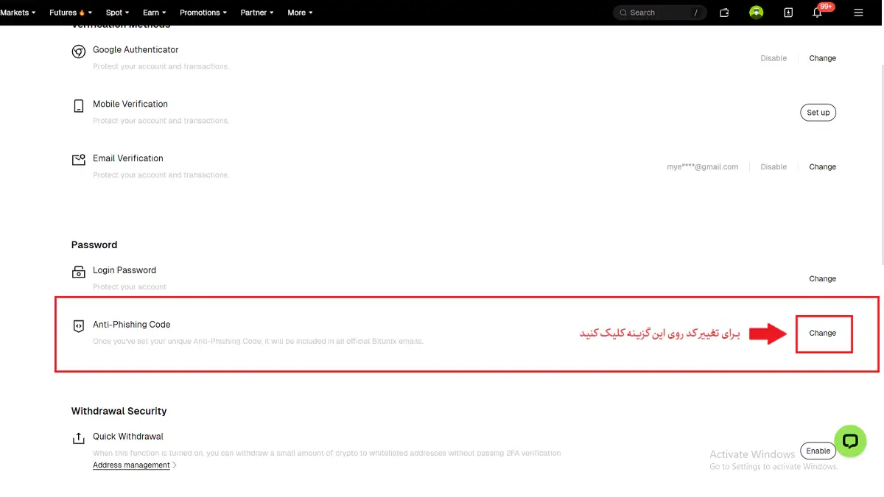Open the green user avatar menu
Viewport: 884px width, 497px height.
click(x=757, y=13)
